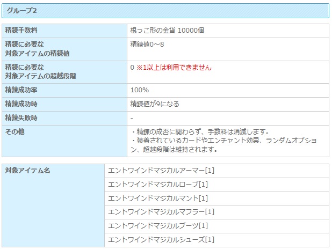
Task: Select the 対象アイテム名 header cell
Action: click(x=27, y=171)
